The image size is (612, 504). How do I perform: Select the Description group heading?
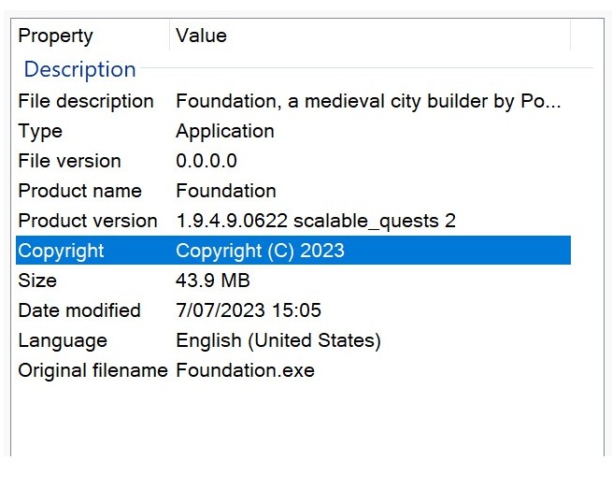(x=80, y=69)
